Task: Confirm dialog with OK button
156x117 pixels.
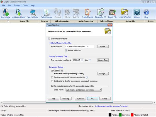Action: (92, 99)
